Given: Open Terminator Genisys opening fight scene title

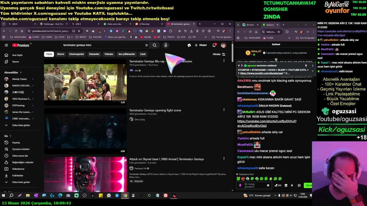Looking at the screenshot, I should [155, 110].
